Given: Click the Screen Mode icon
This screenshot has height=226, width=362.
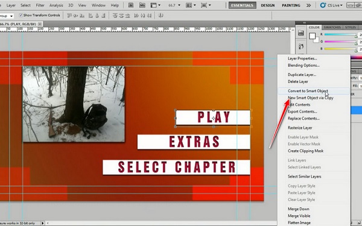Looking at the screenshot, I should click(x=204, y=5).
